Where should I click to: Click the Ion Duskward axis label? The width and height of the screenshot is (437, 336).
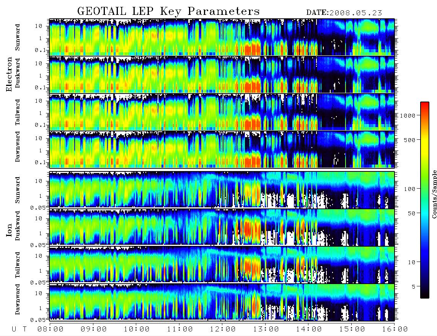pyautogui.click(x=18, y=226)
